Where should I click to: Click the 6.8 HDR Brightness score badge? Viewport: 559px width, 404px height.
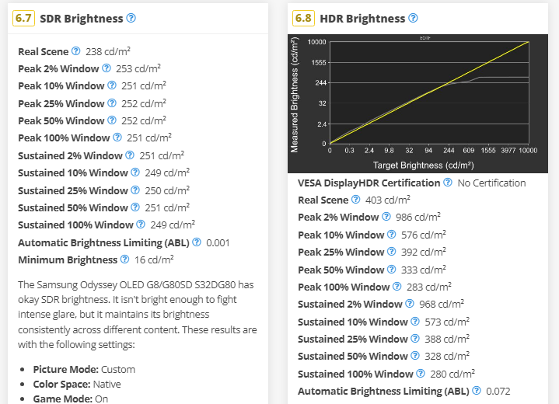[x=303, y=18]
